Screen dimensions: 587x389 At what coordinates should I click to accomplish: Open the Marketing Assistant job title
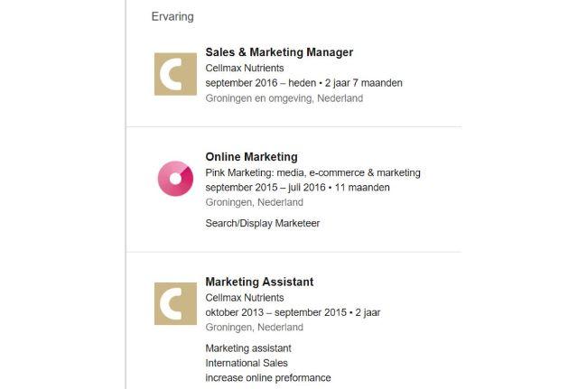click(x=259, y=282)
